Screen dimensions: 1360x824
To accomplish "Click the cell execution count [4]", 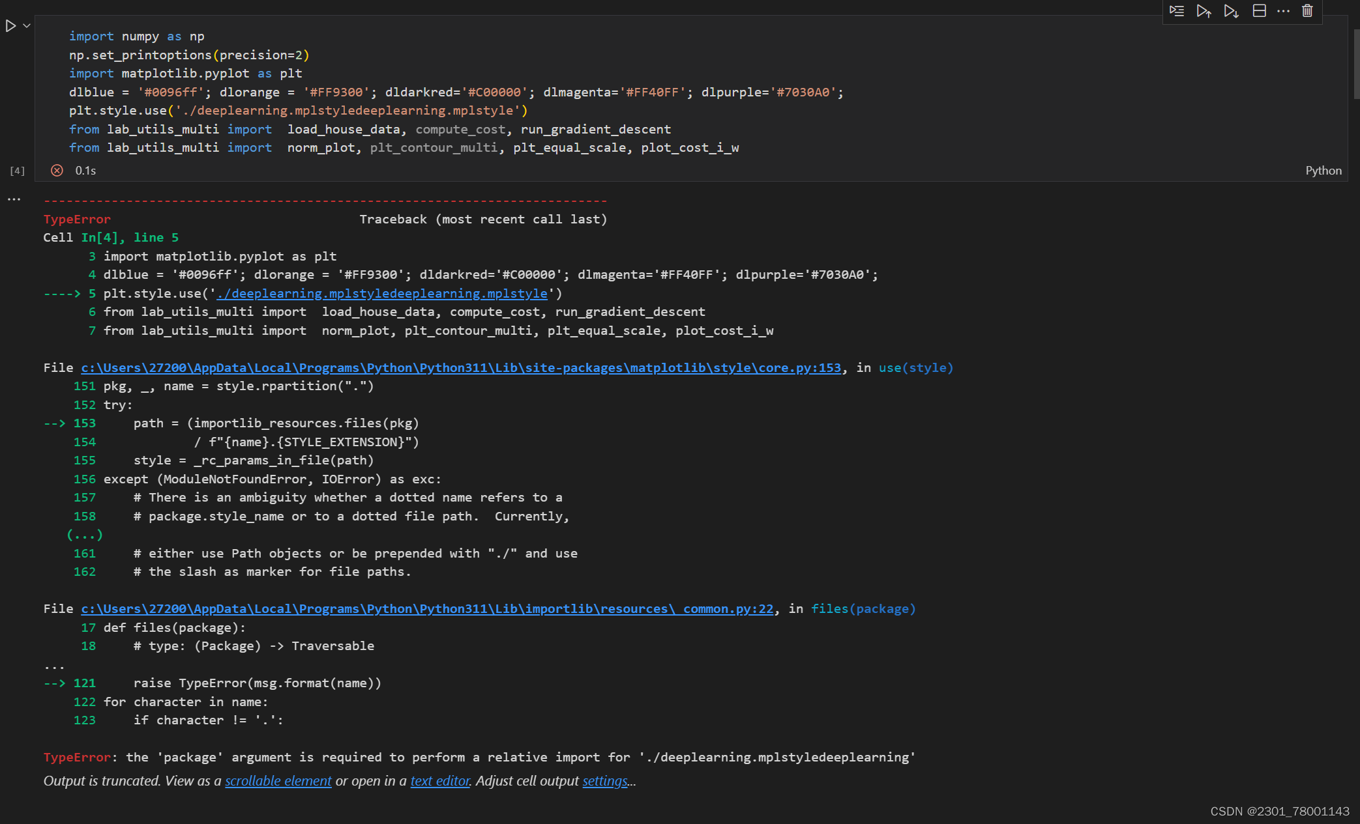I will pyautogui.click(x=17, y=170).
